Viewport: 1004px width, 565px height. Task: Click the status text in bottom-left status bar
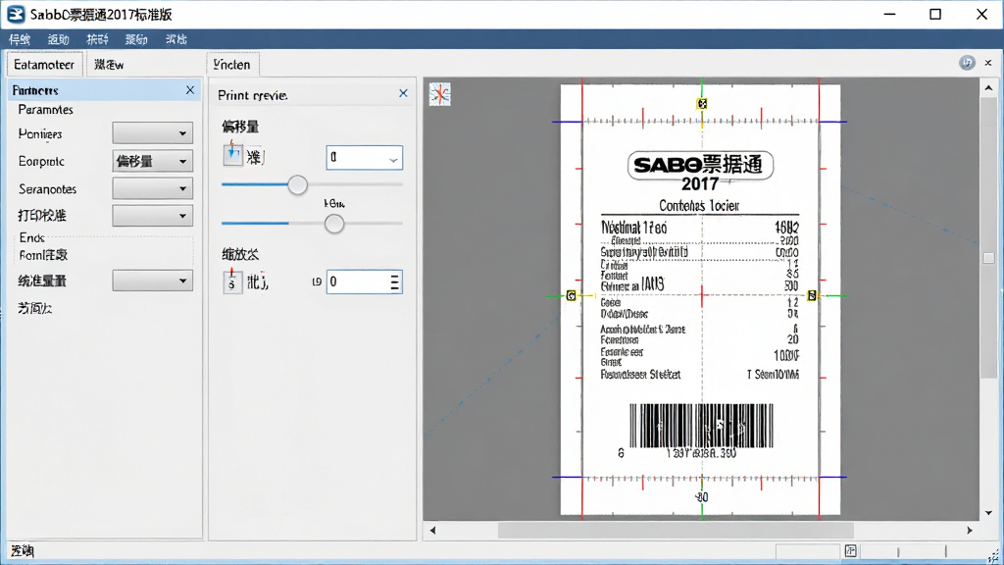click(x=24, y=551)
